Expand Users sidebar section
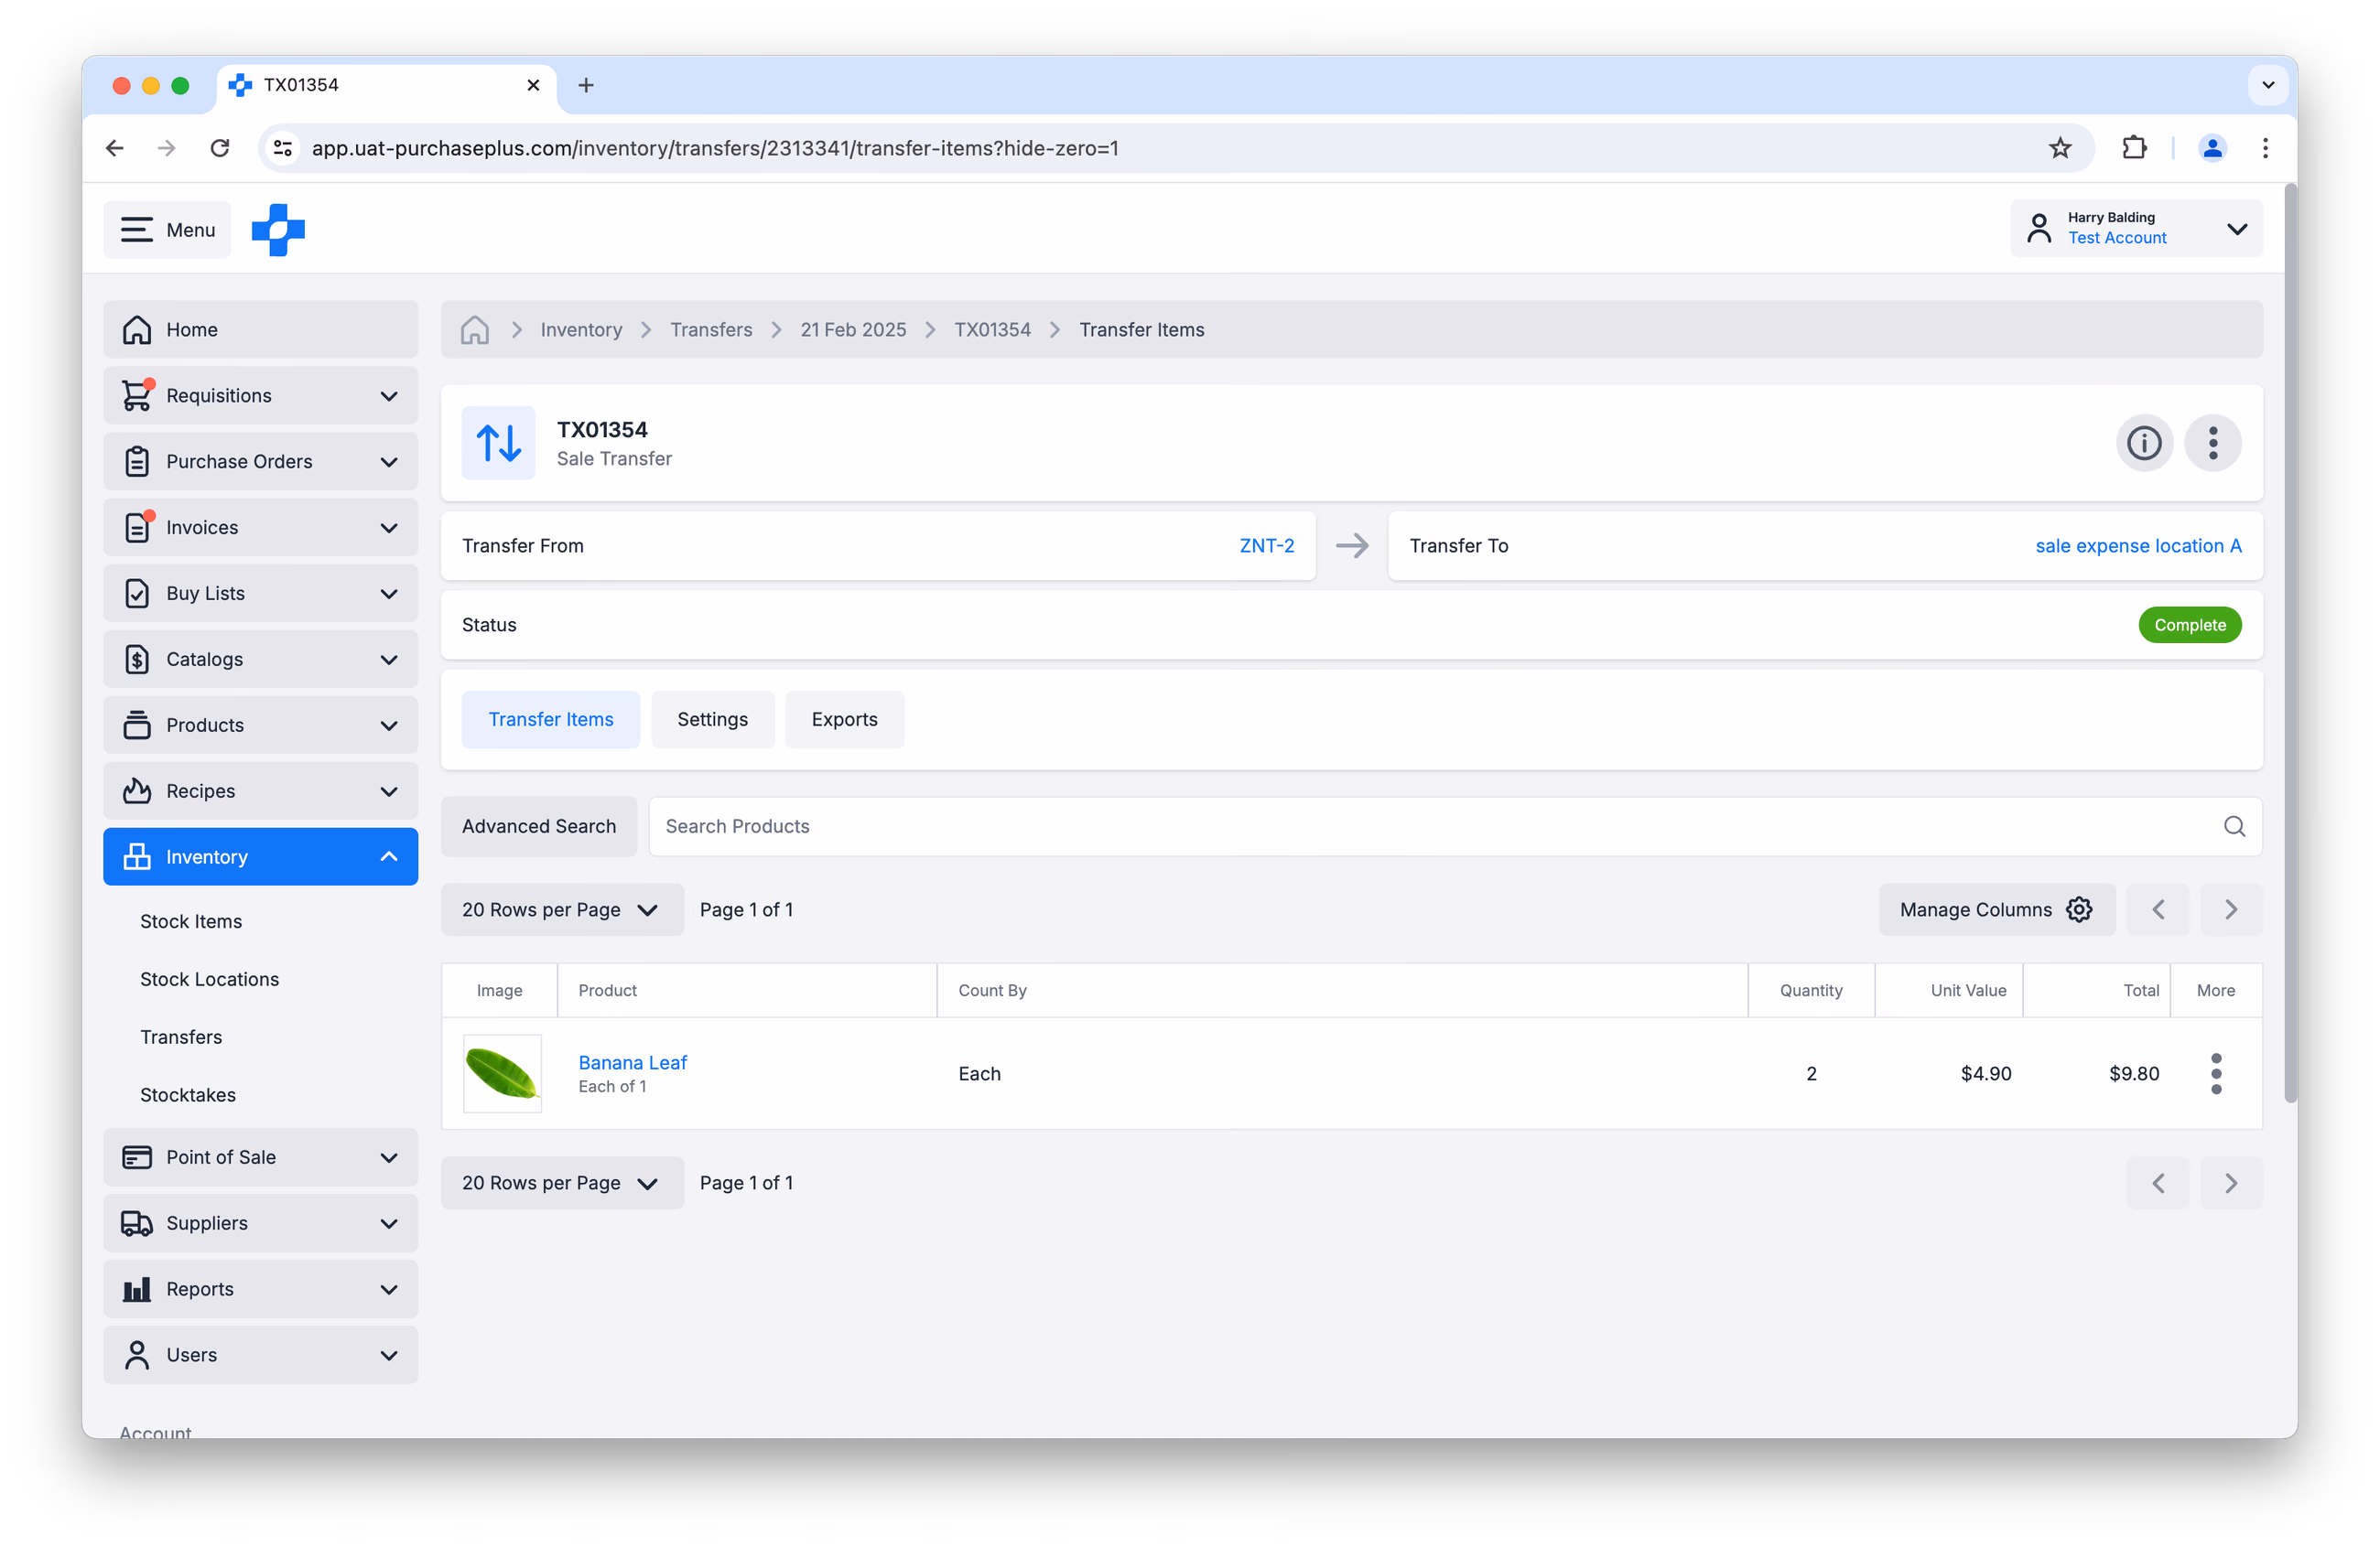The height and width of the screenshot is (1547, 2380). (x=261, y=1355)
